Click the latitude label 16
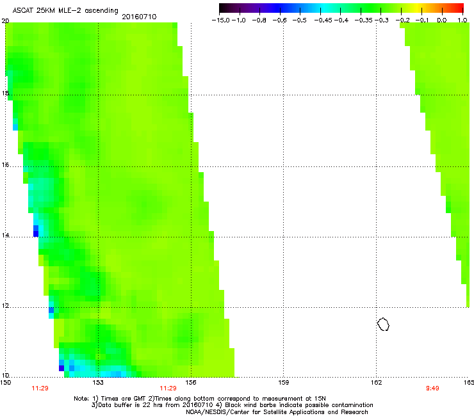This screenshot has height=416, width=474. point(5,165)
